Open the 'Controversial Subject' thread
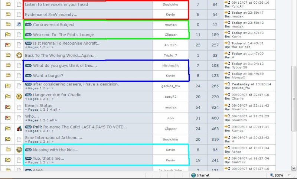297x179 pixels. [x=53, y=25]
